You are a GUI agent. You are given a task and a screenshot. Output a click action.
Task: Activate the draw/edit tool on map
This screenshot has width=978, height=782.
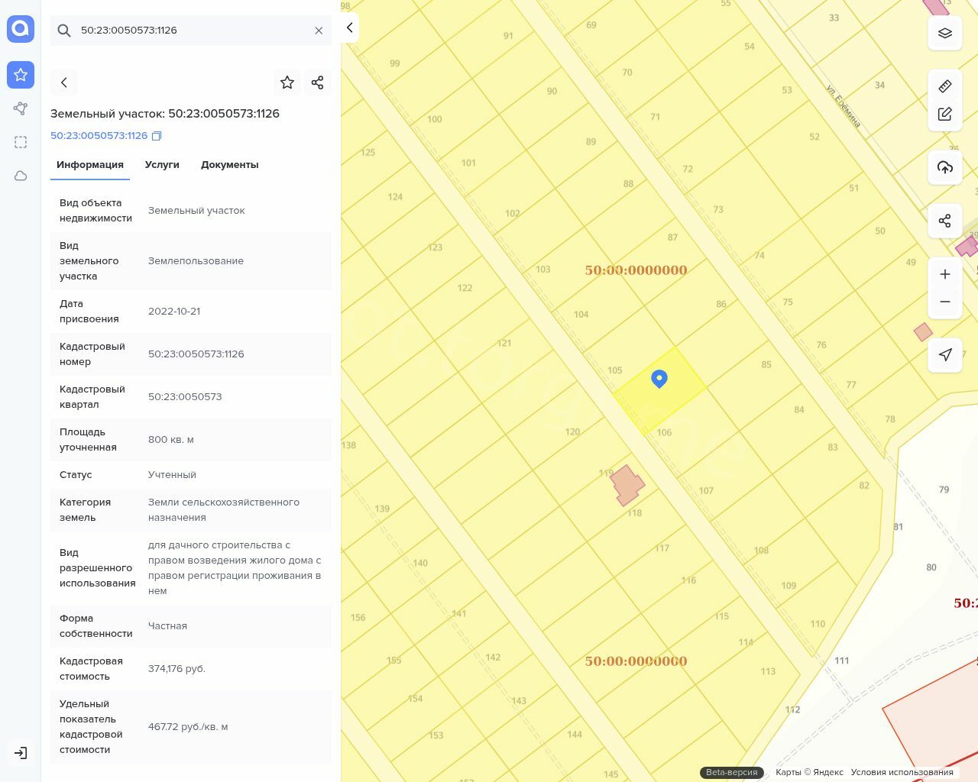[945, 114]
